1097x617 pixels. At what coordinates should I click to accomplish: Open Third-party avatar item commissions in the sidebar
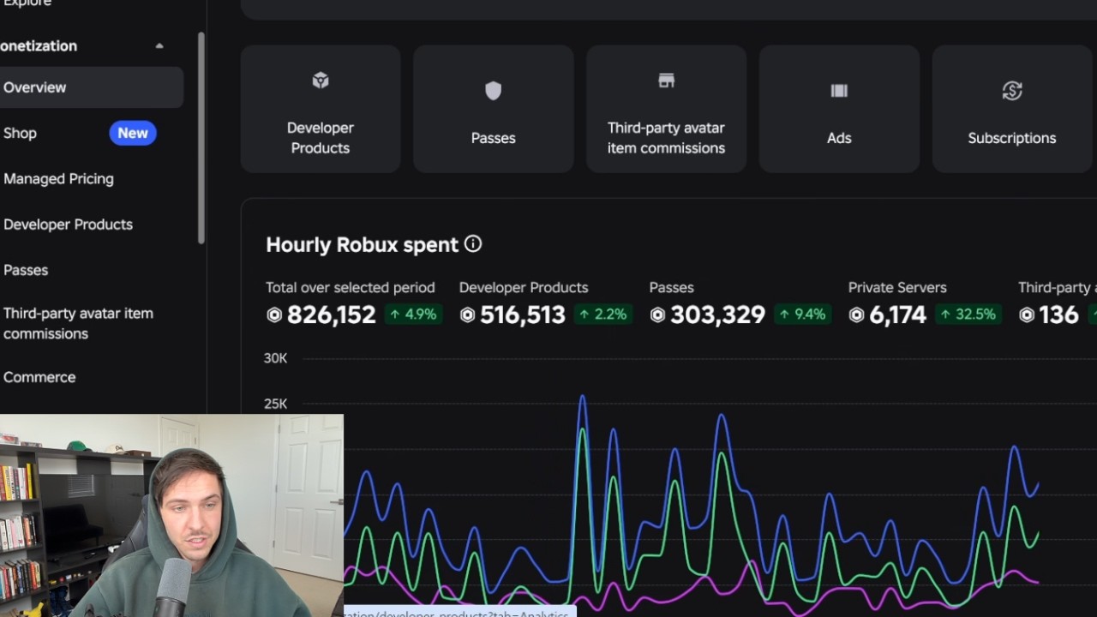[x=78, y=323]
